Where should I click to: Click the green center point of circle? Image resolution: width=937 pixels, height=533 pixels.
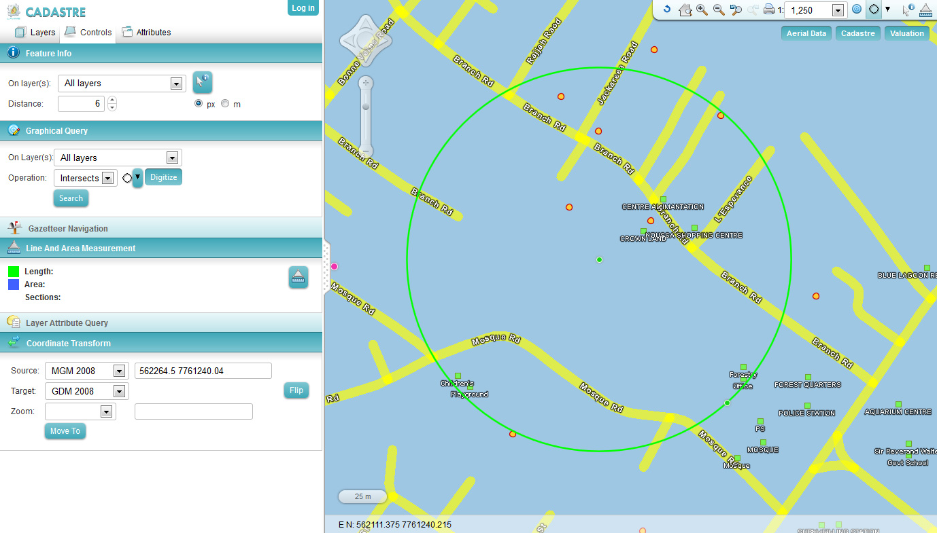tap(599, 259)
